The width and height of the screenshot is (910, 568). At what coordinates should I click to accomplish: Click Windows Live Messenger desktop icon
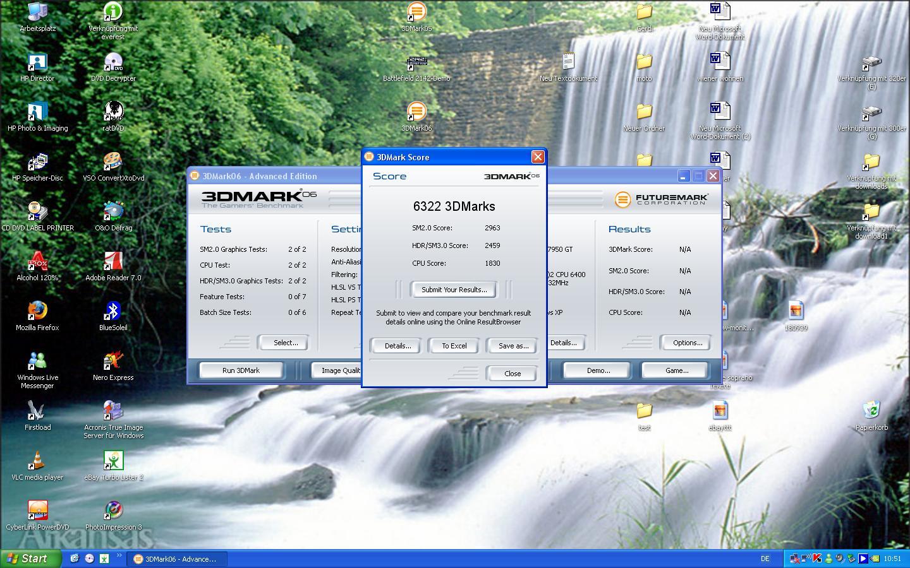tap(37, 370)
